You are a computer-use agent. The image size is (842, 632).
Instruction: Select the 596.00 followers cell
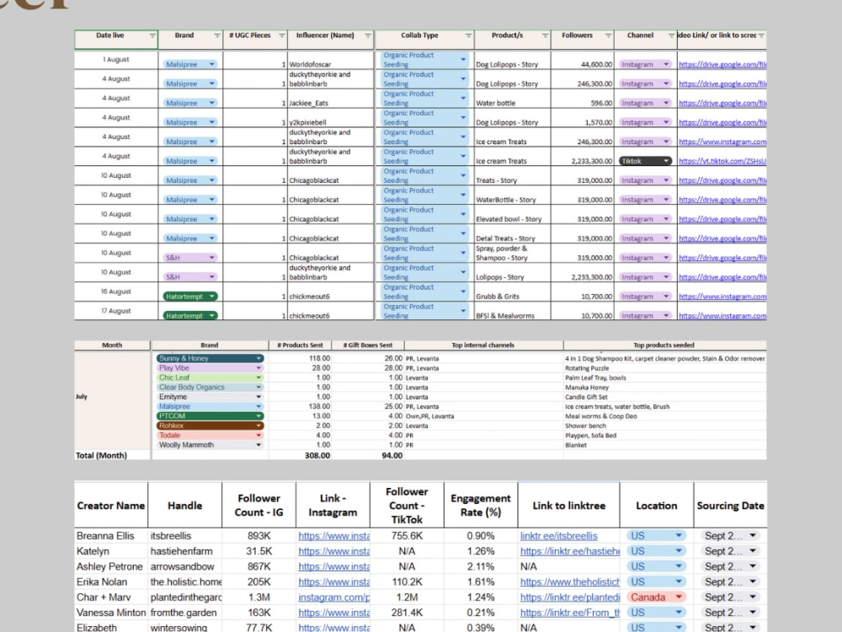point(582,99)
